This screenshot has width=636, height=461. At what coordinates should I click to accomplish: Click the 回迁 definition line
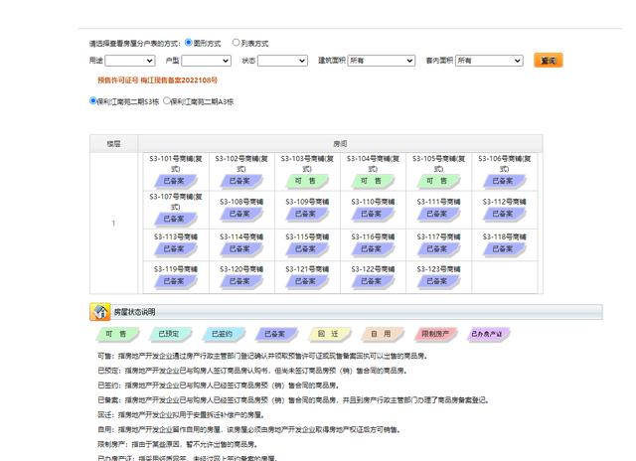[x=181, y=414]
